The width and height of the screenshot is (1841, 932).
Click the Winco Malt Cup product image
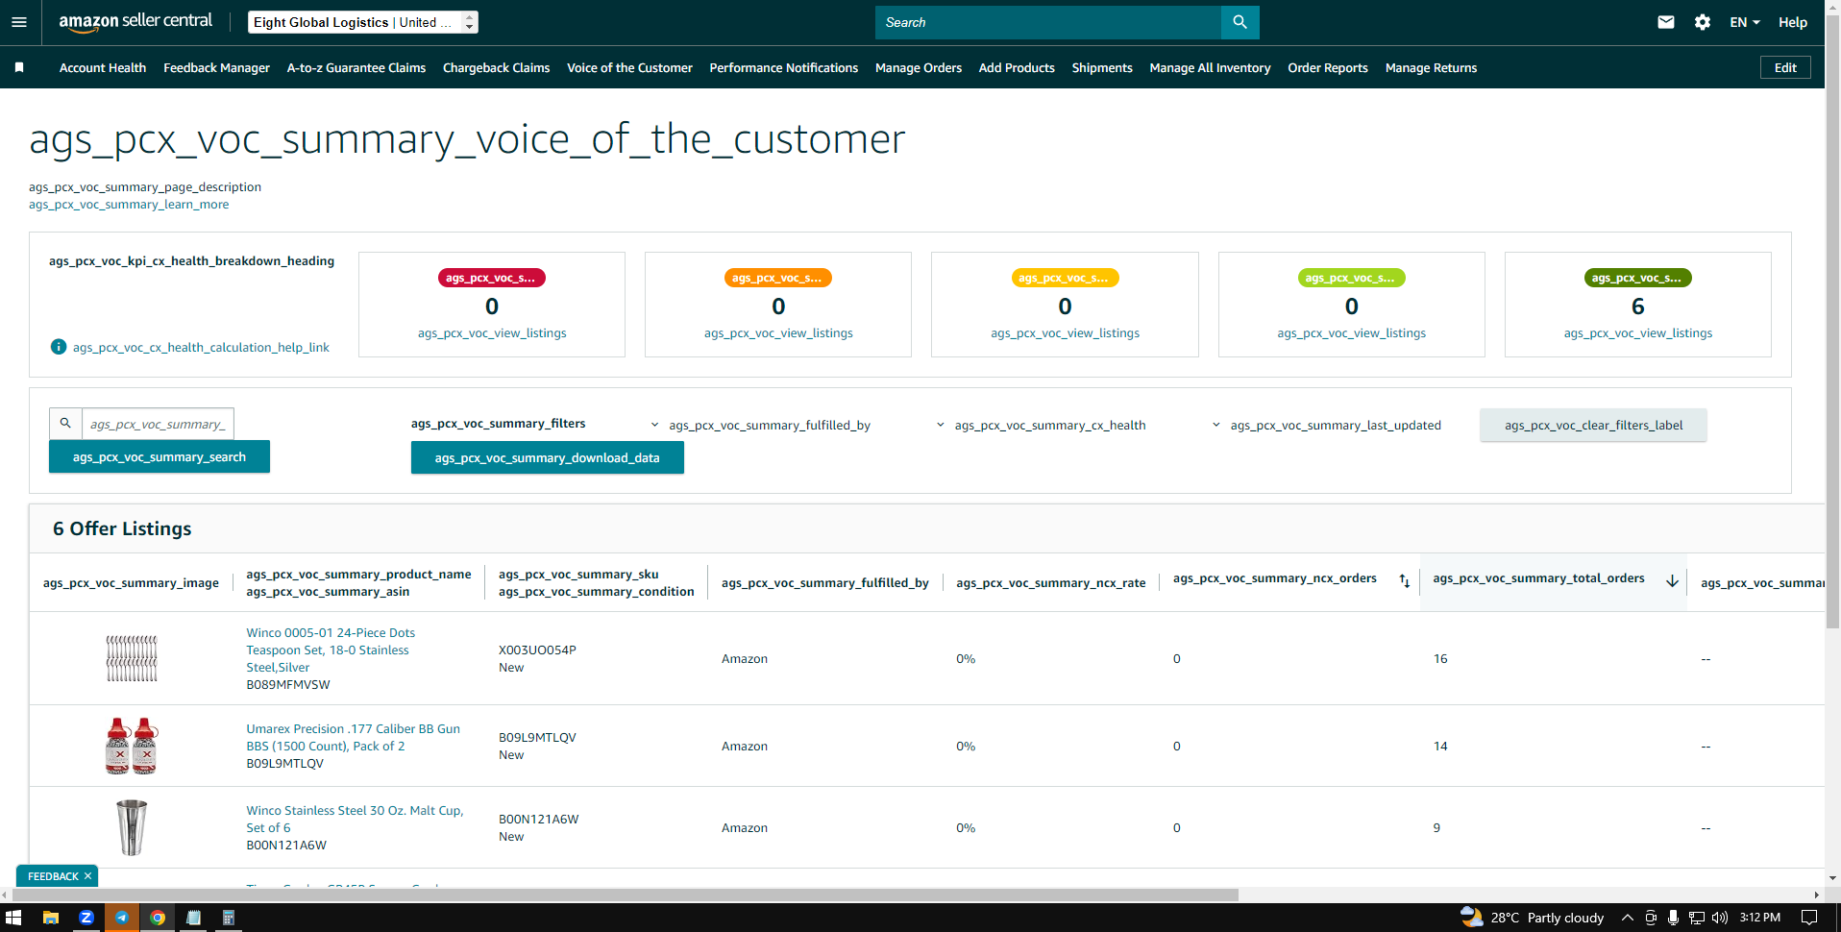click(132, 827)
